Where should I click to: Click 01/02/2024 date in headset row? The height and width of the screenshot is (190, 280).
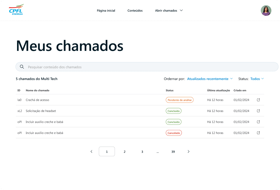(241, 111)
